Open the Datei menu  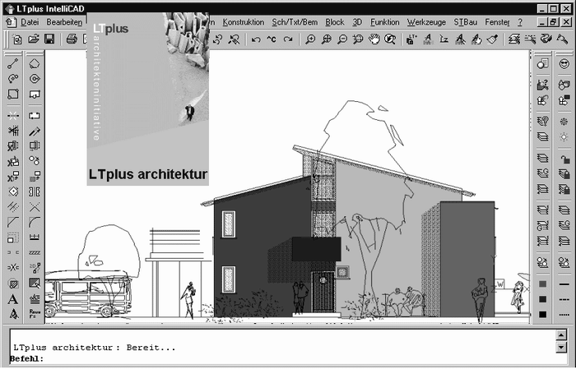(30, 22)
